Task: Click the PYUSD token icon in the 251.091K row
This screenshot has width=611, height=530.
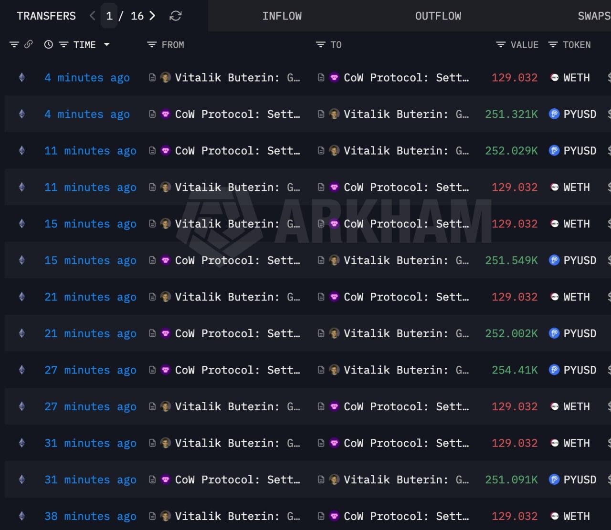Action: point(554,479)
